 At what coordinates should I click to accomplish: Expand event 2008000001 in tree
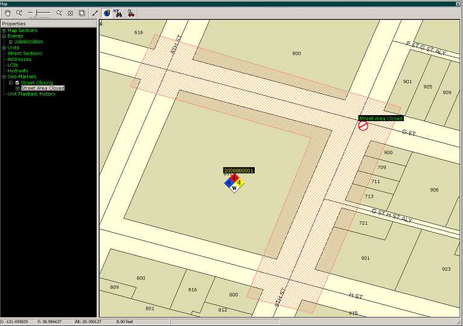tap(10, 42)
